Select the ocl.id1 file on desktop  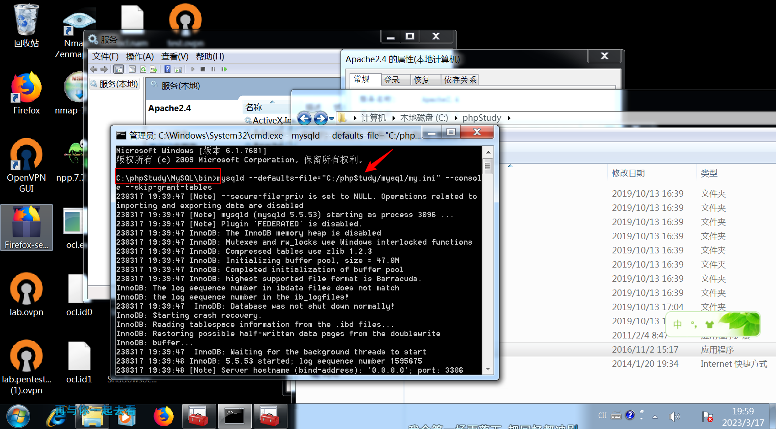79,362
